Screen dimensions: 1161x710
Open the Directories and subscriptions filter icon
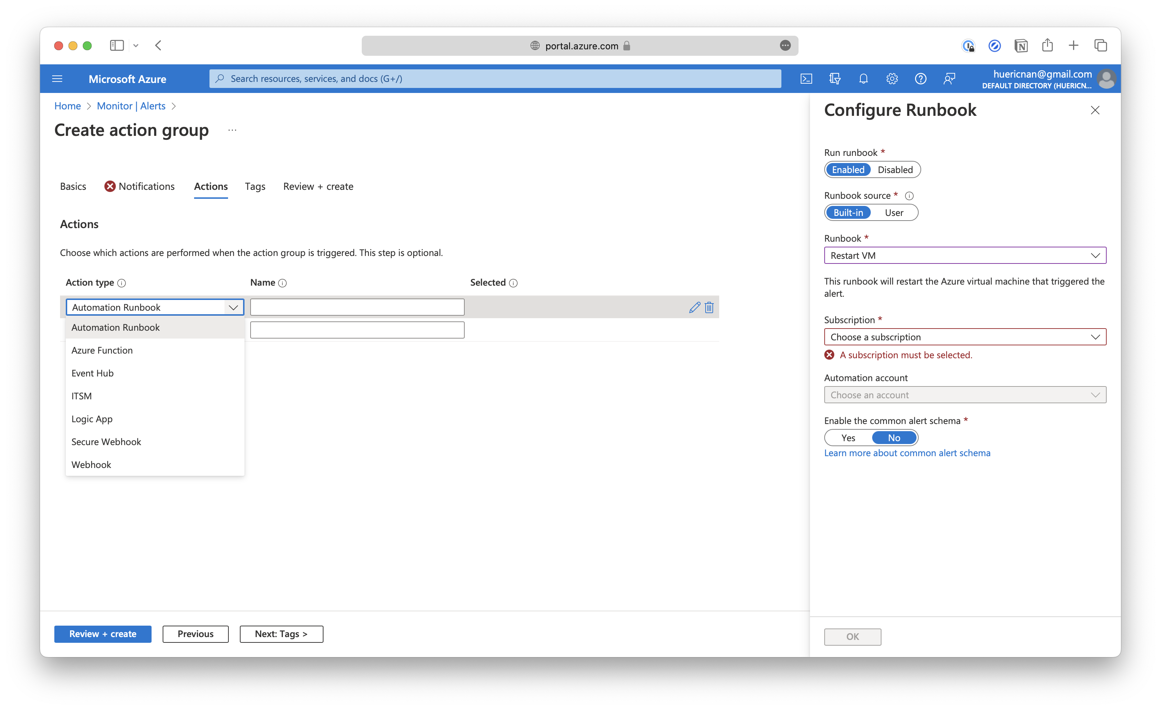pyautogui.click(x=834, y=79)
